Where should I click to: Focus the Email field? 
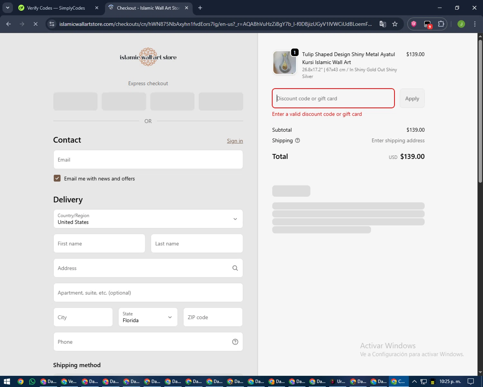[x=148, y=159]
